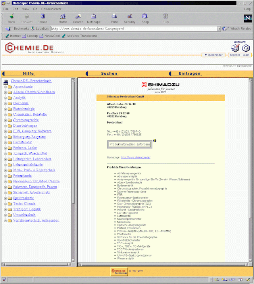The width and height of the screenshot is (254, 284).
Task: Expand the Spektroskopie tree node
Action: 6,198
